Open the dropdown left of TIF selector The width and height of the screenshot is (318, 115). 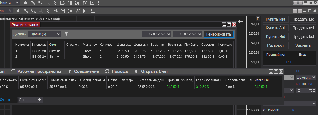point(289,77)
